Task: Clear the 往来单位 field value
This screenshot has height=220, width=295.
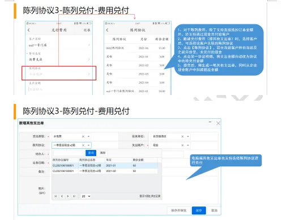Action: tap(182, 136)
